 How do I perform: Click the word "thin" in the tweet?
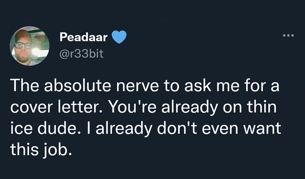pos(263,108)
